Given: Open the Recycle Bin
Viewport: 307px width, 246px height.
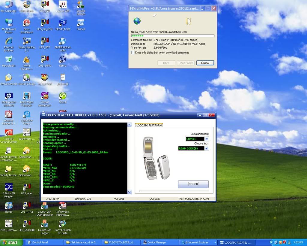Looking at the screenshot, I should 9,61.
